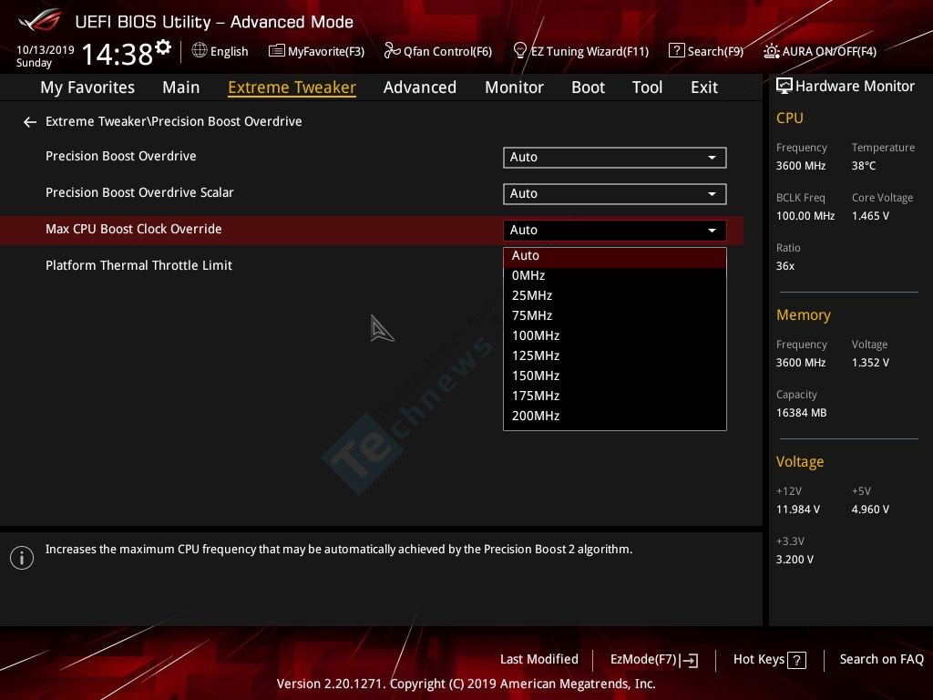Open Precision Boost Overdrive Scalar dropdown
Image resolution: width=933 pixels, height=700 pixels.
click(x=615, y=193)
